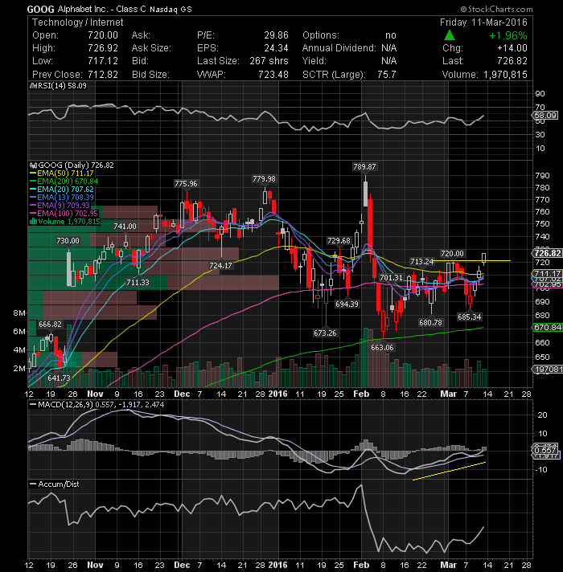Click the 641.73 low price annotation
Screen dimensions: 563x572
59,378
